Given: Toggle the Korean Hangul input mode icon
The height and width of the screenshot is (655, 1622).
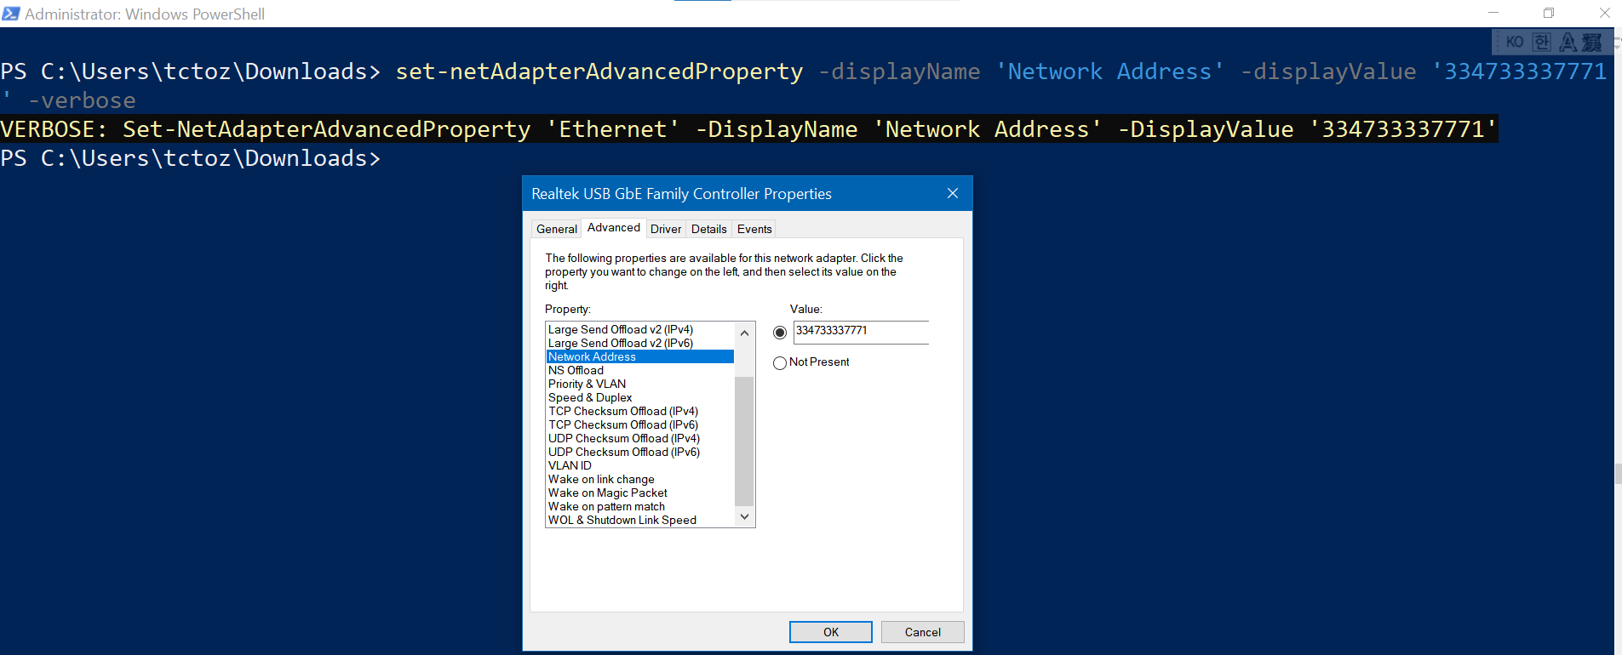Looking at the screenshot, I should 1541,42.
